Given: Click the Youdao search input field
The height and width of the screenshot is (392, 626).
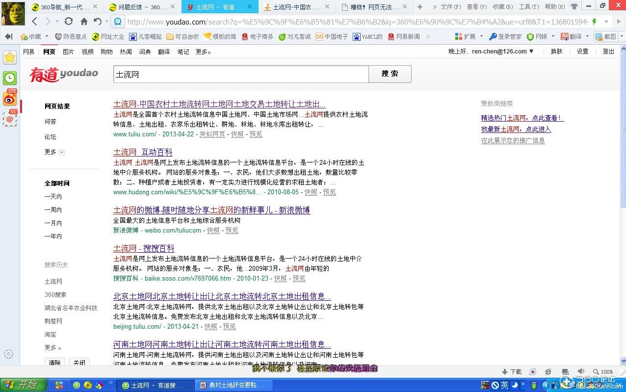Looking at the screenshot, I should click(241, 74).
